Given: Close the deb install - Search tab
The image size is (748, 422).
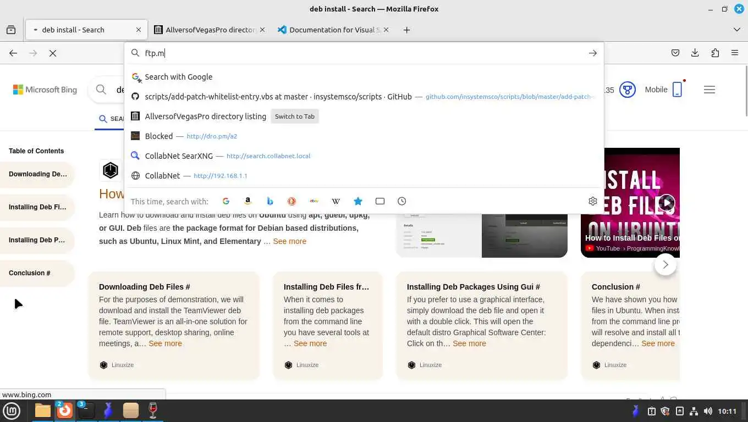Looking at the screenshot, I should [139, 30].
